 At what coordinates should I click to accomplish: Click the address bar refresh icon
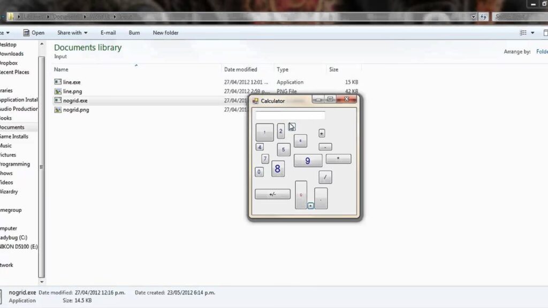(x=483, y=17)
